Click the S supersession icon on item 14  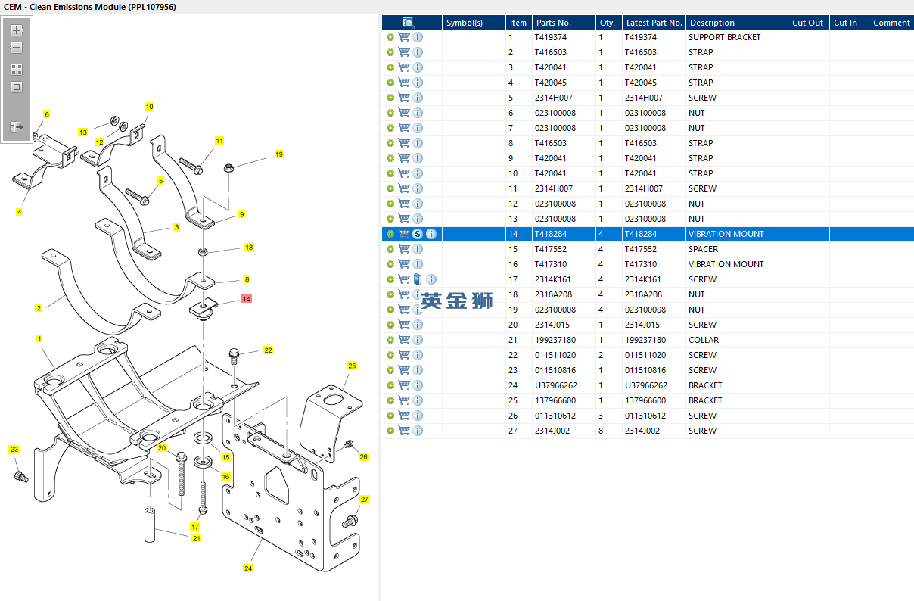[x=418, y=234]
